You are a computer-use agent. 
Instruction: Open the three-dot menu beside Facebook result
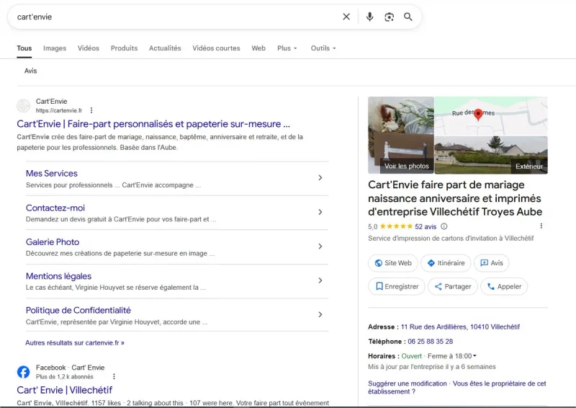coord(114,376)
